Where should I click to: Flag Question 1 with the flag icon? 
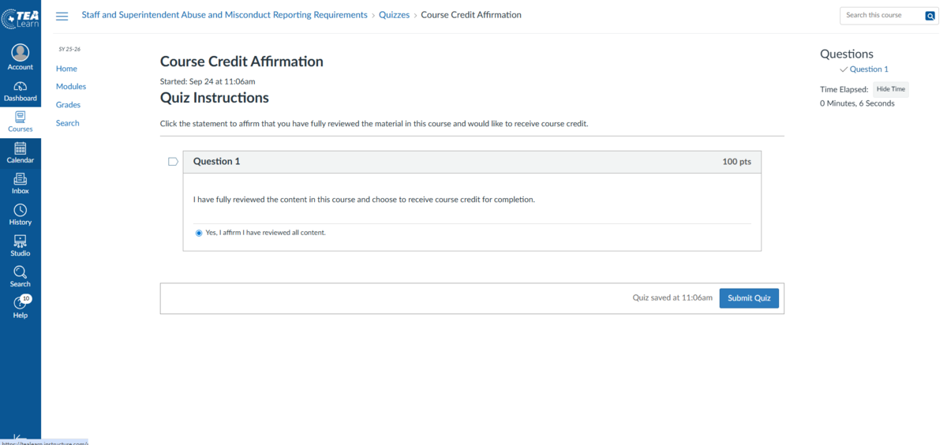click(x=173, y=162)
